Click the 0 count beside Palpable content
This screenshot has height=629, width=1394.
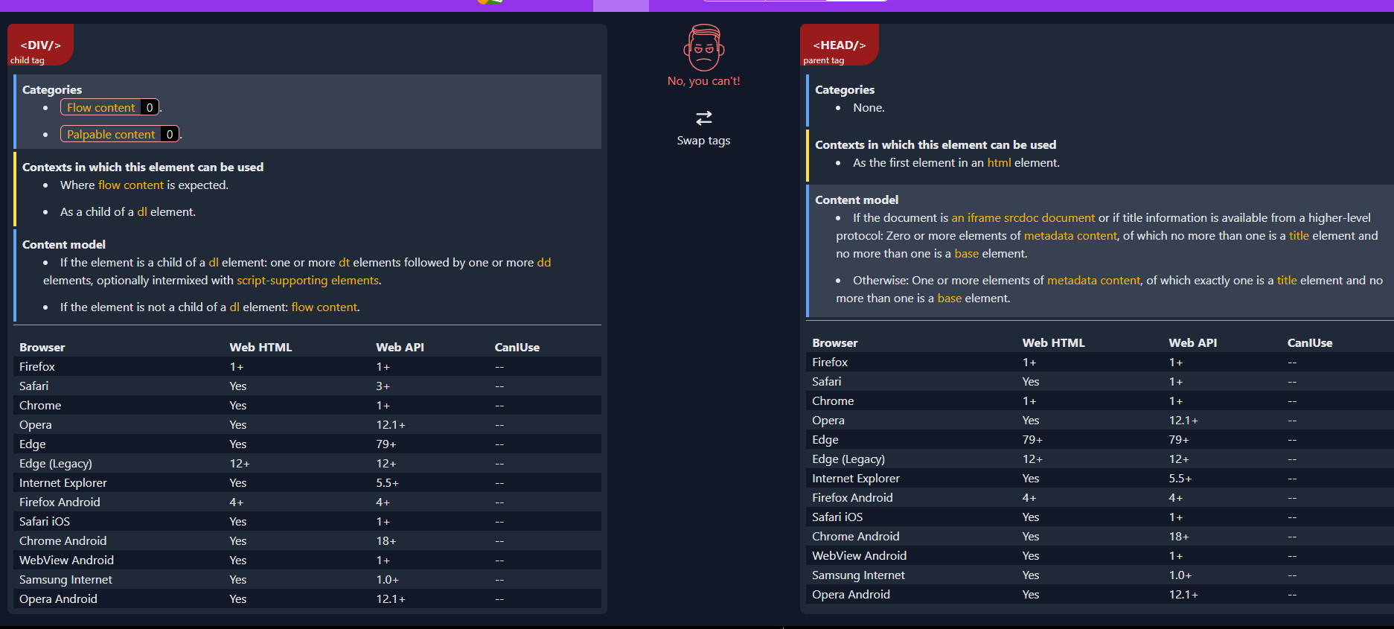click(170, 134)
